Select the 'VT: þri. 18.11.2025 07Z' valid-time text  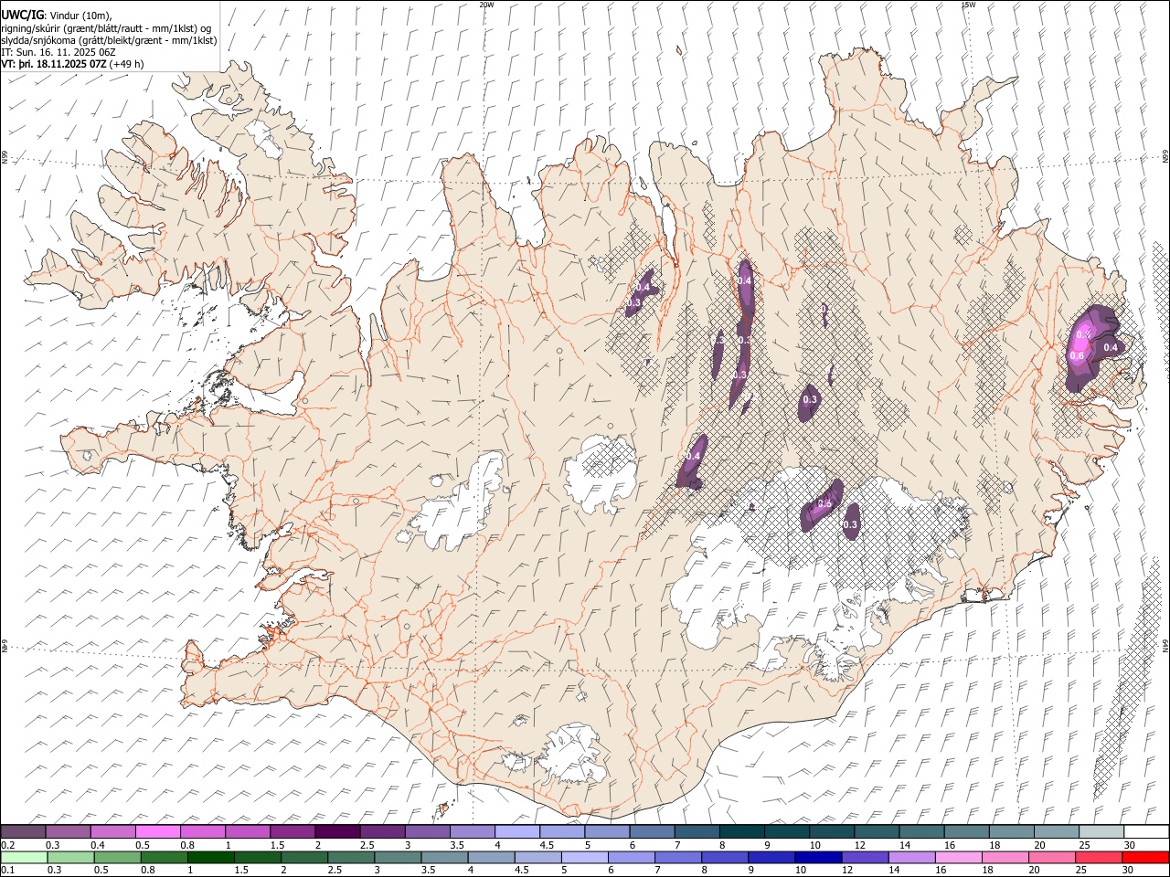(x=53, y=64)
